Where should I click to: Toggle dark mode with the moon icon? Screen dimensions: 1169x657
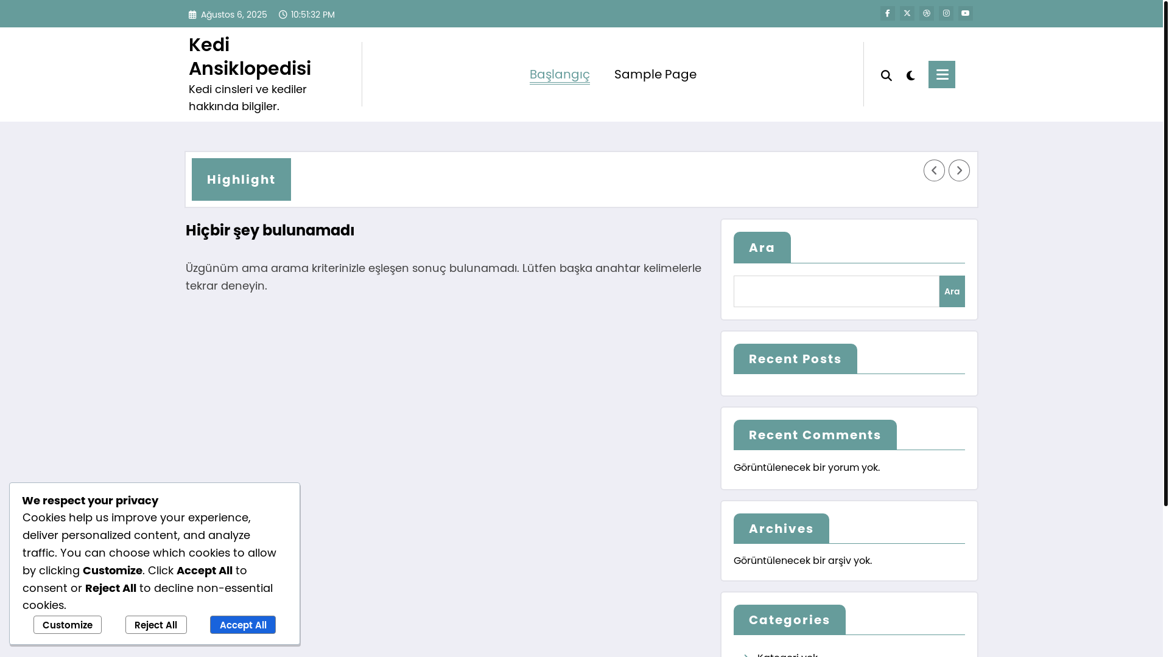coord(910,75)
